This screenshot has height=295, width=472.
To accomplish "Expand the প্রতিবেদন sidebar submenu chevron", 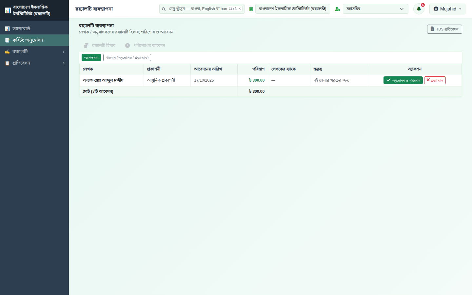I will [x=64, y=63].
